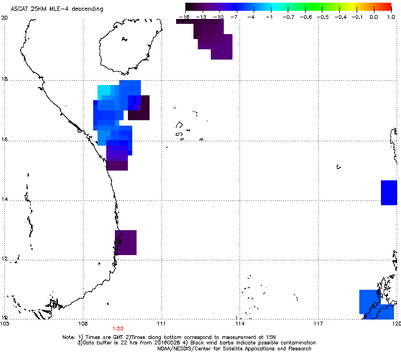Click the '0.0' color scale label
The image size is (401, 352).
point(374,17)
